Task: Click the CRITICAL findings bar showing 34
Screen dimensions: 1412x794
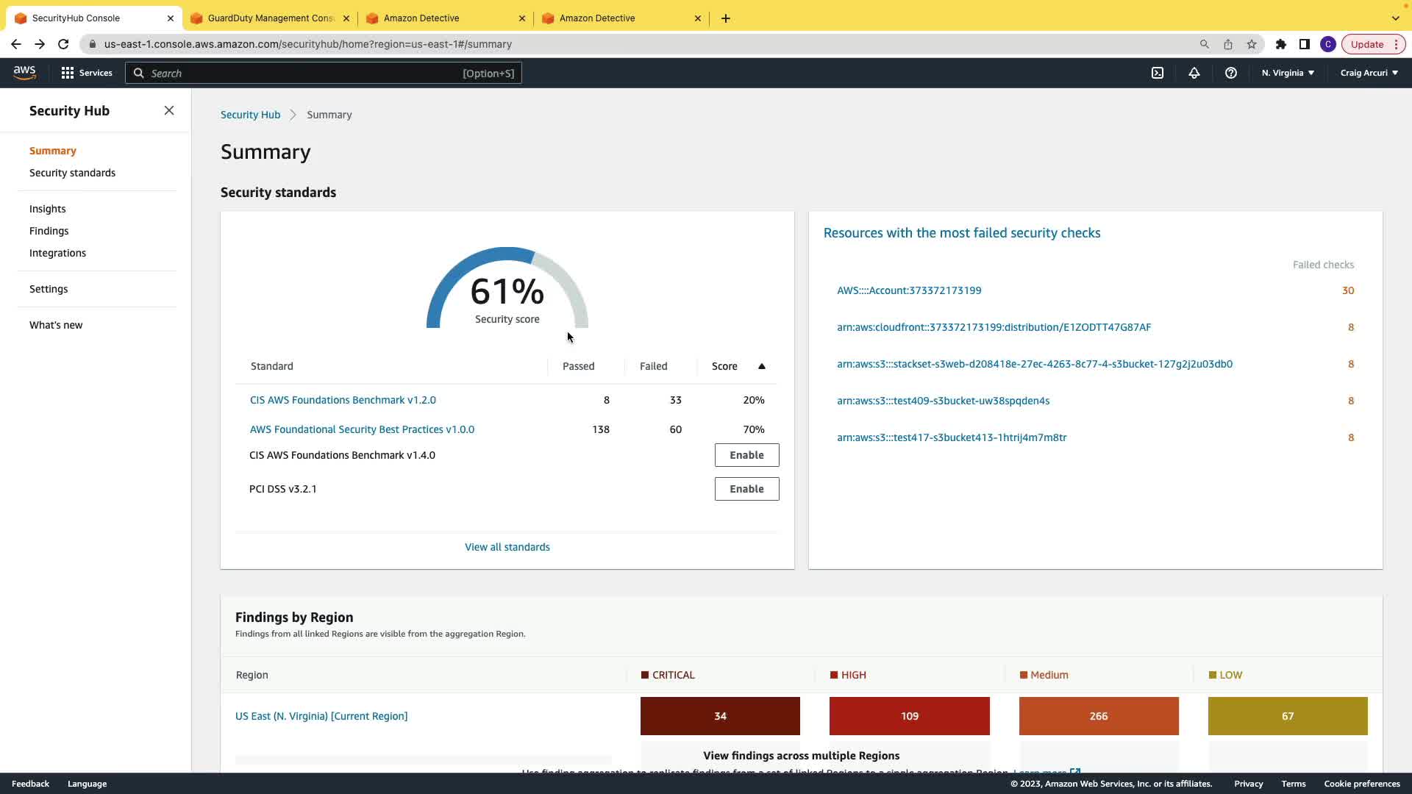Action: 720,716
